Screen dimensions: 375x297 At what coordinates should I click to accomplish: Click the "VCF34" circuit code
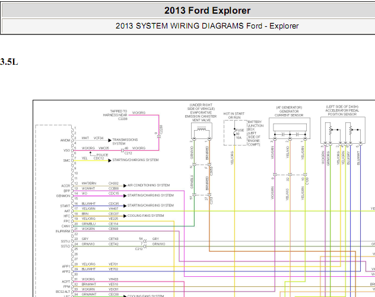(98, 138)
